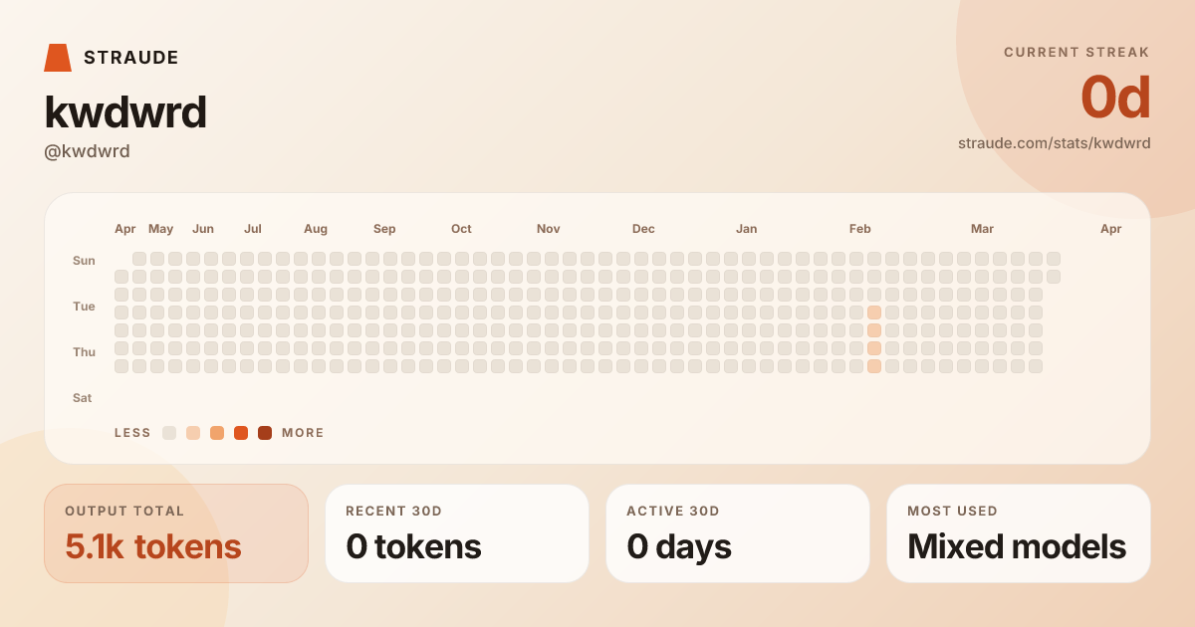Image resolution: width=1195 pixels, height=627 pixels.
Task: Click the Feb month label
Action: tap(860, 229)
